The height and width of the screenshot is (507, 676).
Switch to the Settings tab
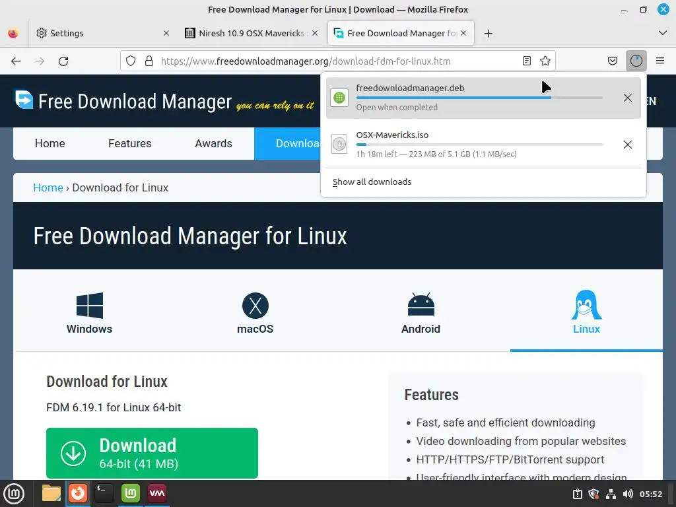click(101, 33)
